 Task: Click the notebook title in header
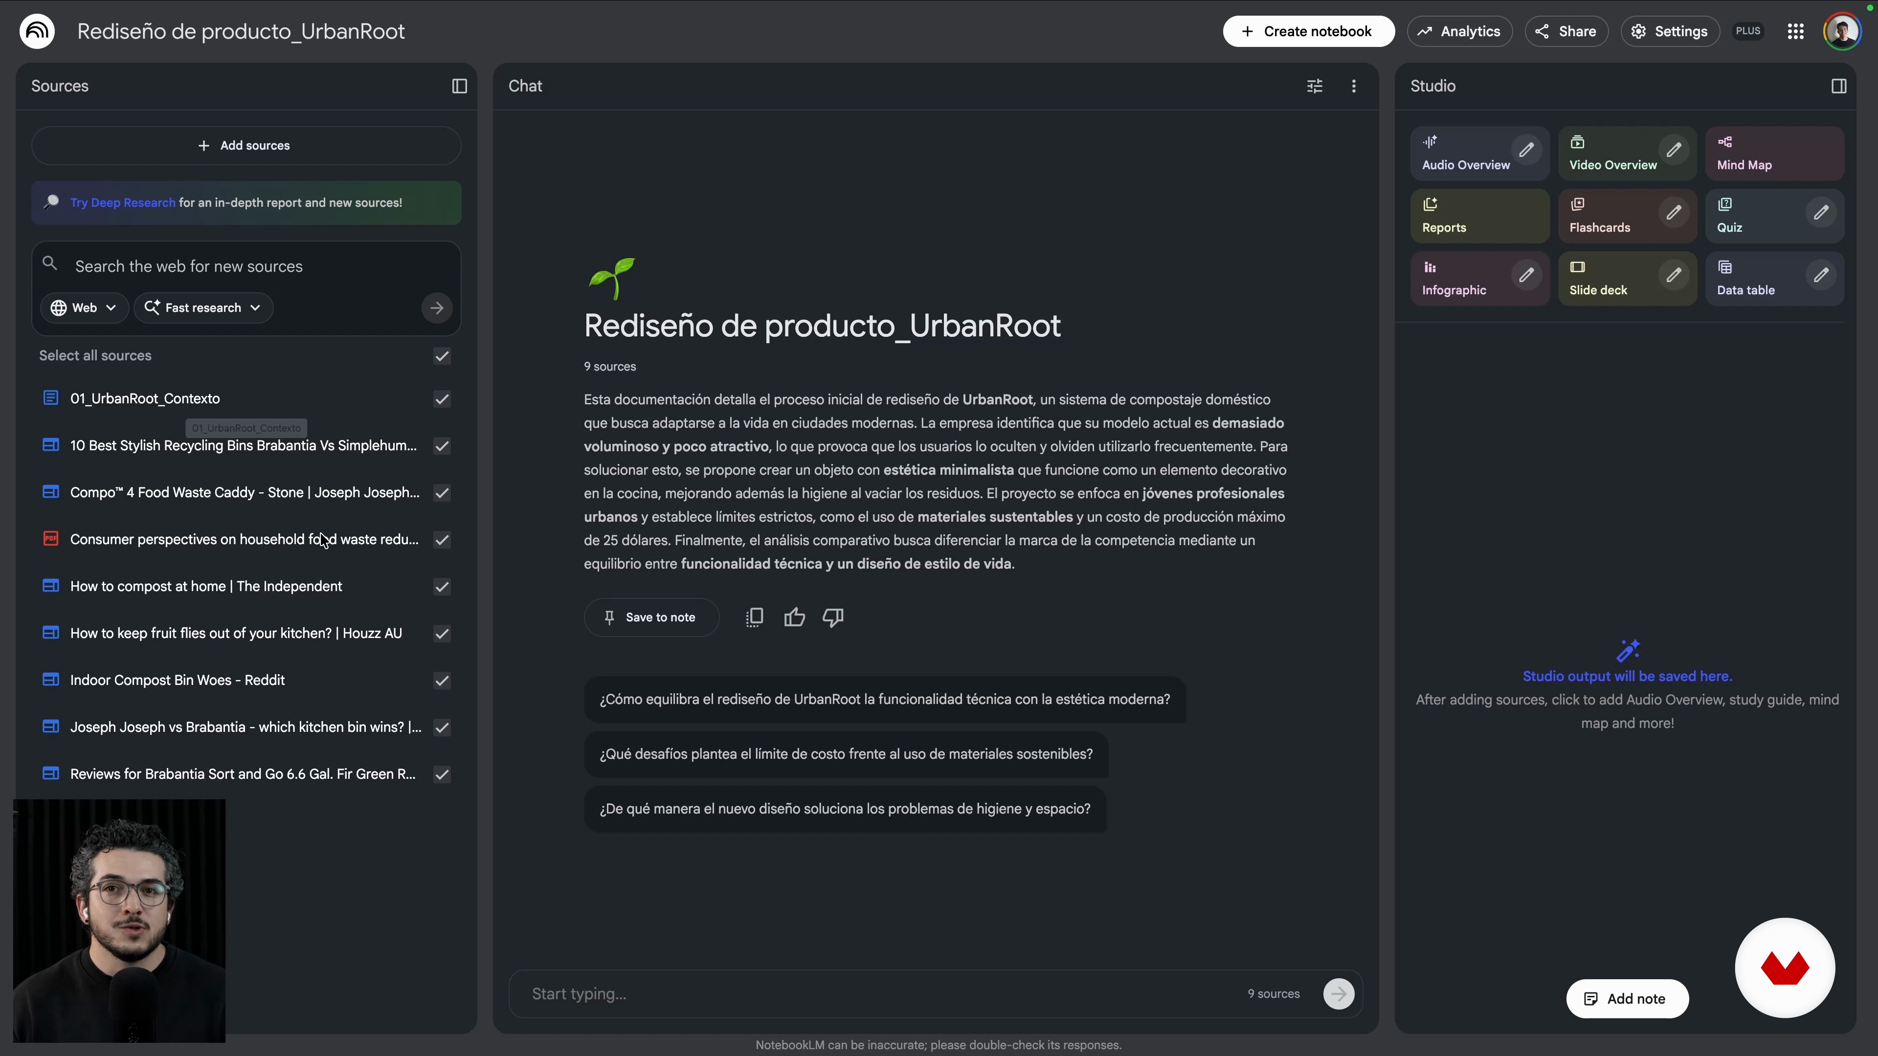[x=241, y=31]
